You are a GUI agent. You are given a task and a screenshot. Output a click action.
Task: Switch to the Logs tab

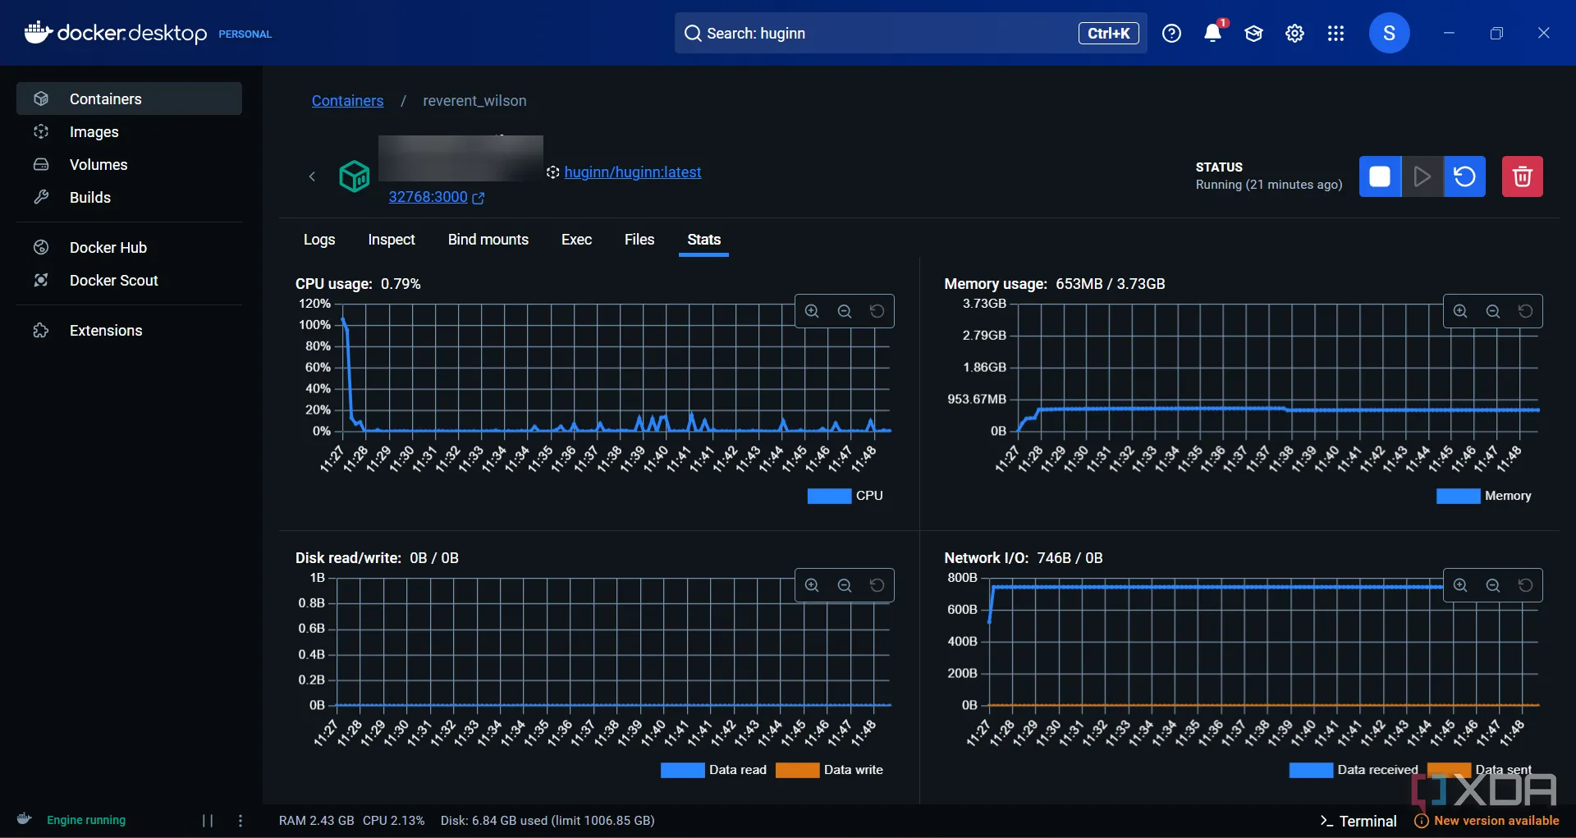(x=319, y=240)
